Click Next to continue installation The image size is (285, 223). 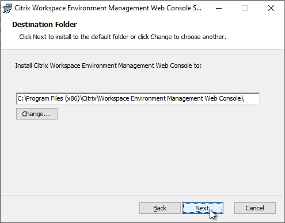coord(203,208)
